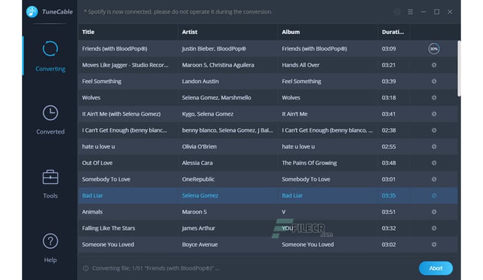Click artist 'Selena Gomez, Marshmello'
Viewport: 483px width, 280px height.
tap(216, 98)
